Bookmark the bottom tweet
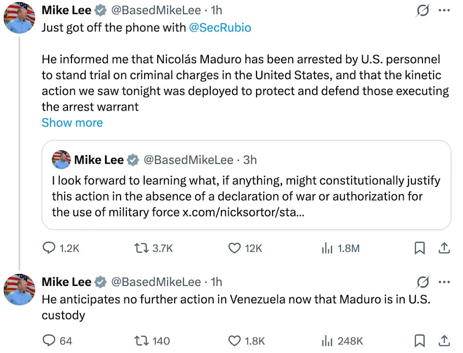This screenshot has width=463, height=353. click(x=420, y=341)
